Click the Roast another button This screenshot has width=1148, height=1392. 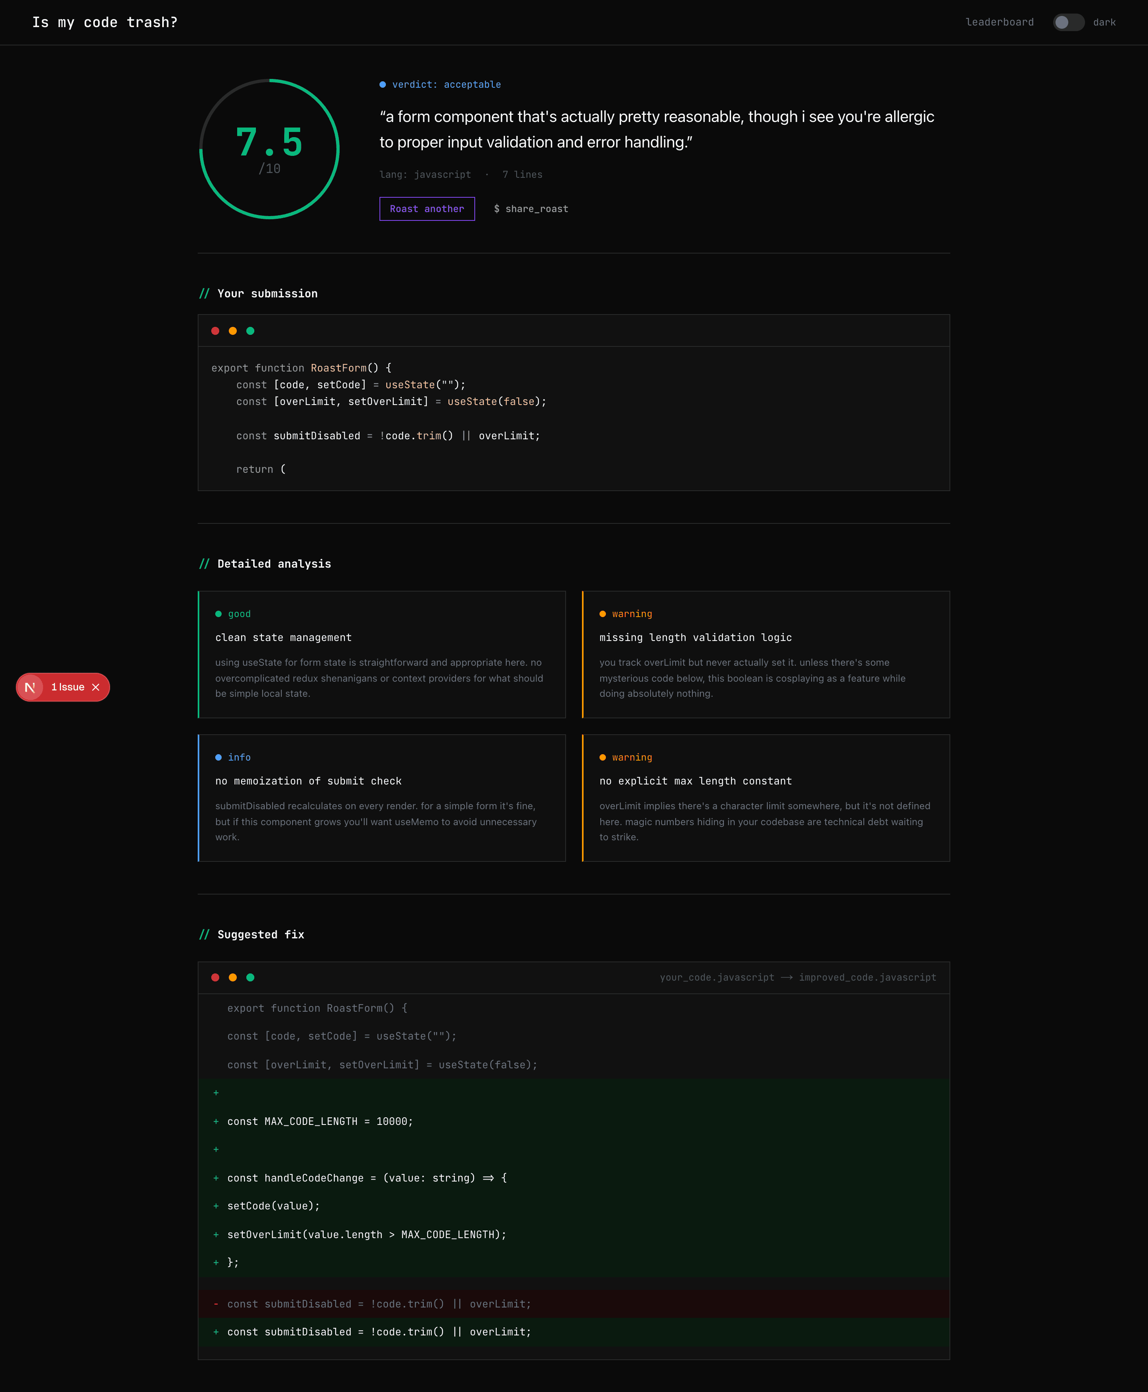427,209
